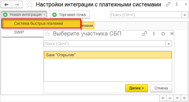189x102 pixels.
Task: Maximize the СБП participant dialog
Action: click(163, 34)
